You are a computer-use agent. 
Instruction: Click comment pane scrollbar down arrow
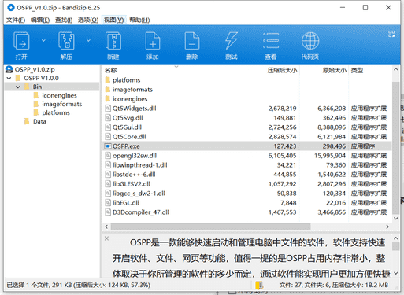(395, 273)
